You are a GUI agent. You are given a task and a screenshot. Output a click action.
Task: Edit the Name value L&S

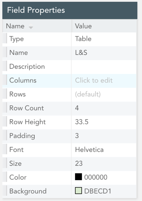pos(104,53)
